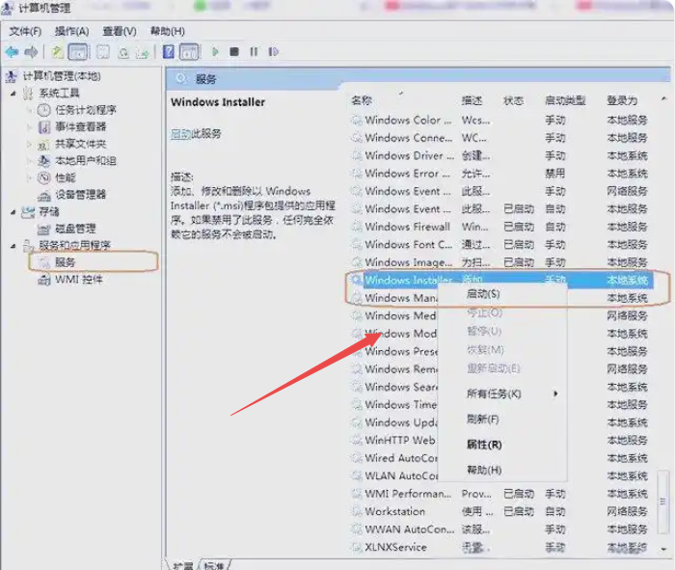Sort by the 状态 column header
The height and width of the screenshot is (570, 675).
(514, 100)
